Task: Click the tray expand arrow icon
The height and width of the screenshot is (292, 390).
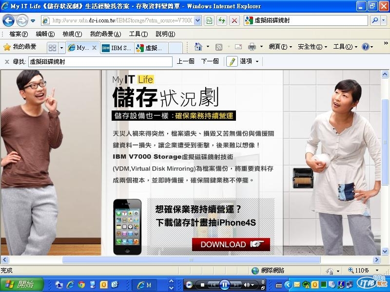Action: coord(288,285)
